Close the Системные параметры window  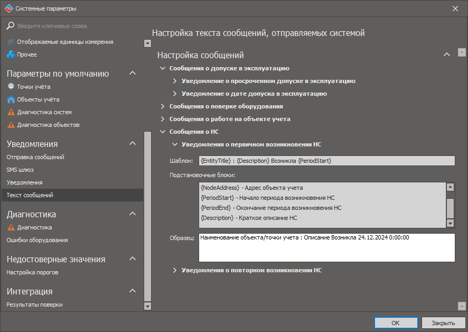[x=455, y=8]
